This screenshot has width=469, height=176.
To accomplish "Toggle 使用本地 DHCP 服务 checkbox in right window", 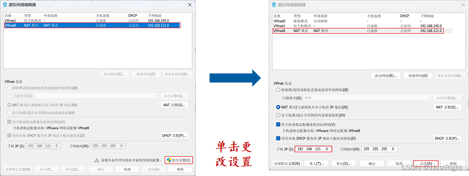I will pyautogui.click(x=279, y=138).
